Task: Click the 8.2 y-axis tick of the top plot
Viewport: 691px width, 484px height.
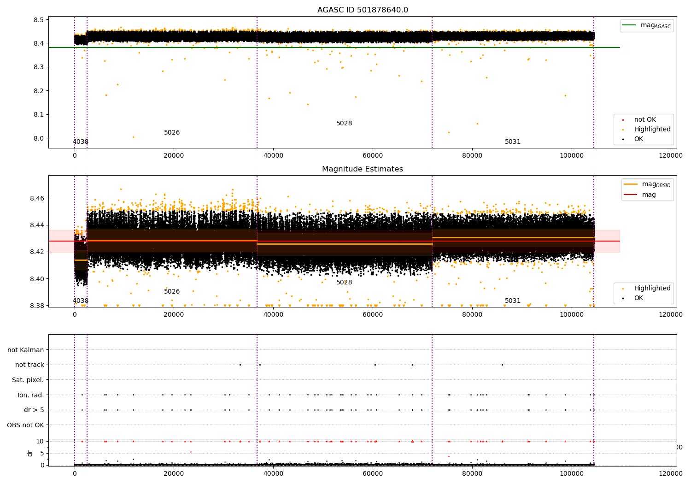Action: tap(39, 91)
